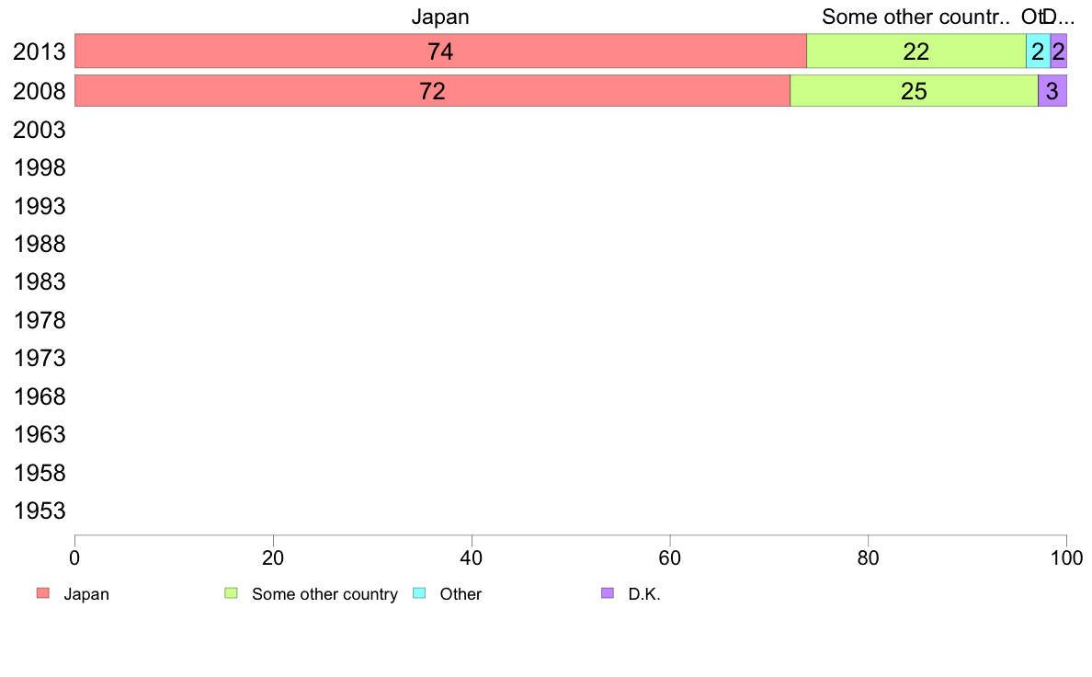The image size is (1092, 677).
Task: Click the 2003 year label
Action: pyautogui.click(x=39, y=130)
